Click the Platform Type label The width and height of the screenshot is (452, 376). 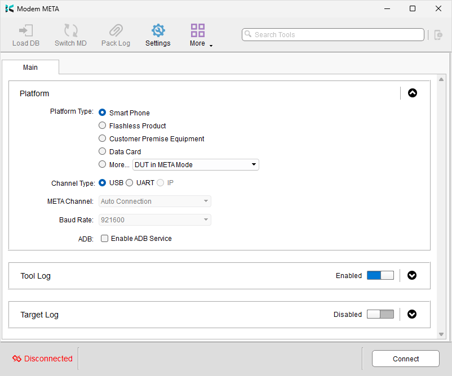tap(72, 111)
